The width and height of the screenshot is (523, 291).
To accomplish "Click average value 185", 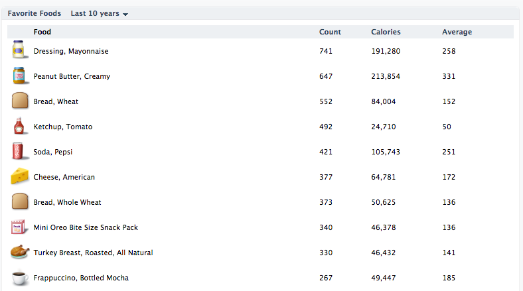I will [x=449, y=278].
